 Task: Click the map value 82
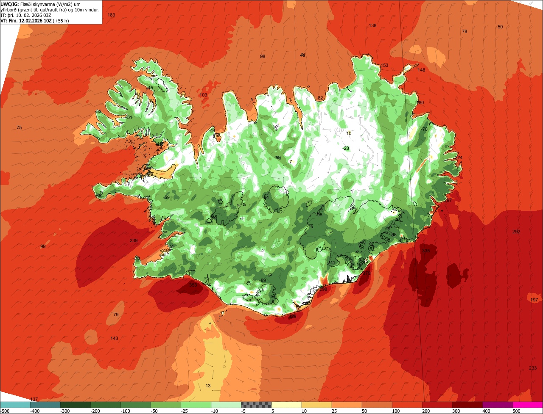tap(321, 98)
